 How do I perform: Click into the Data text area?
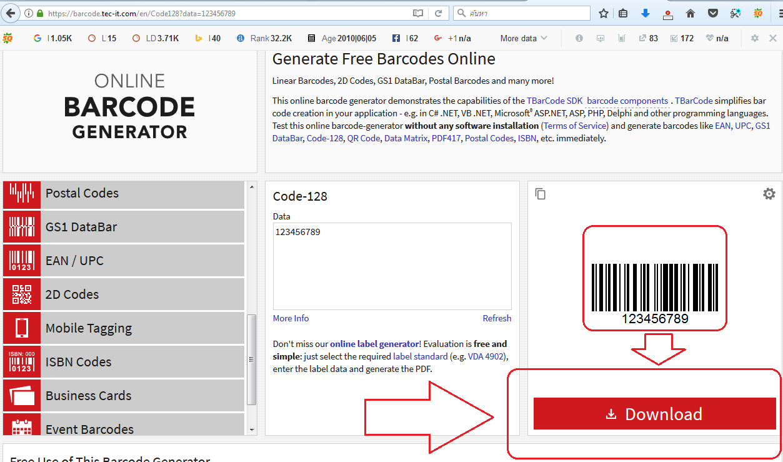pyautogui.click(x=392, y=266)
